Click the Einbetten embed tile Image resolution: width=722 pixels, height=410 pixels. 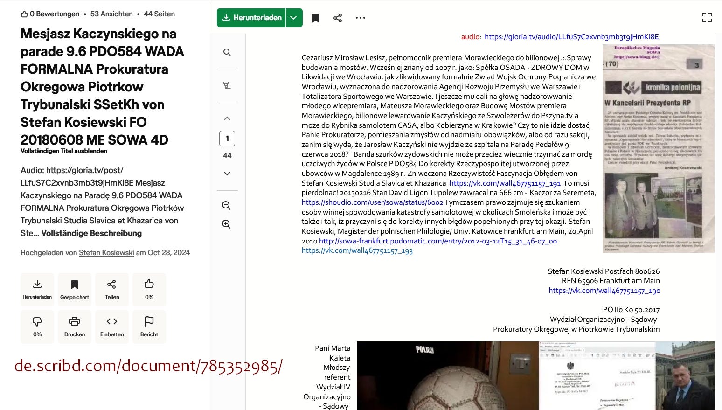pyautogui.click(x=112, y=327)
